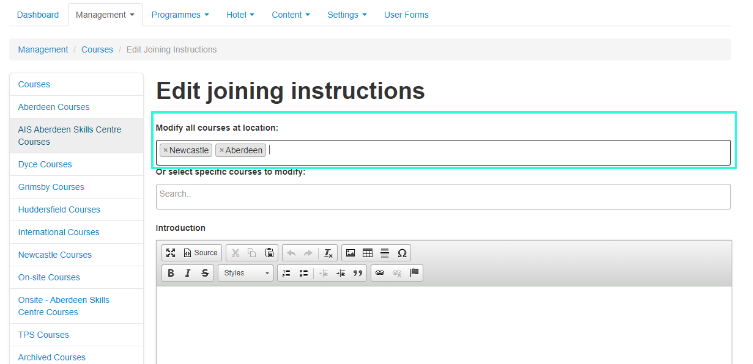Toggle bold formatting
The width and height of the screenshot is (753, 364).
coord(171,273)
